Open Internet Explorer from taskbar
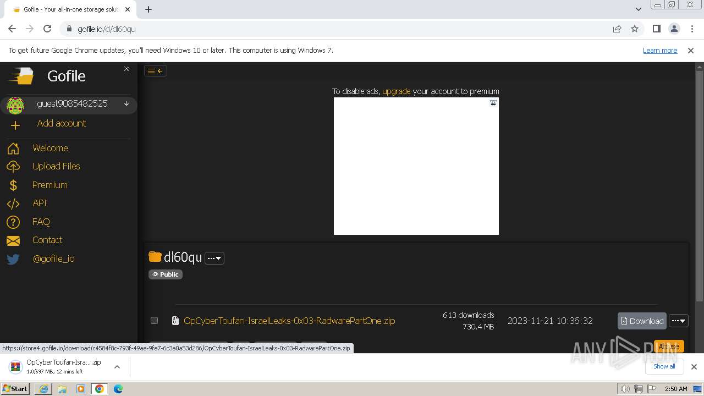This screenshot has height=396, width=704. coord(43,389)
